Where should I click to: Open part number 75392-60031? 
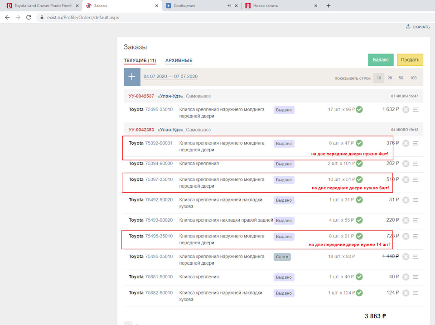pos(159,143)
